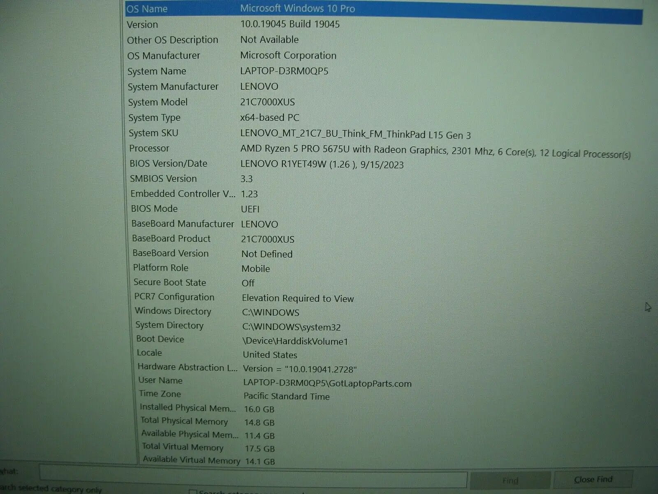Click the Close Find button
The image size is (658, 494).
click(593, 480)
